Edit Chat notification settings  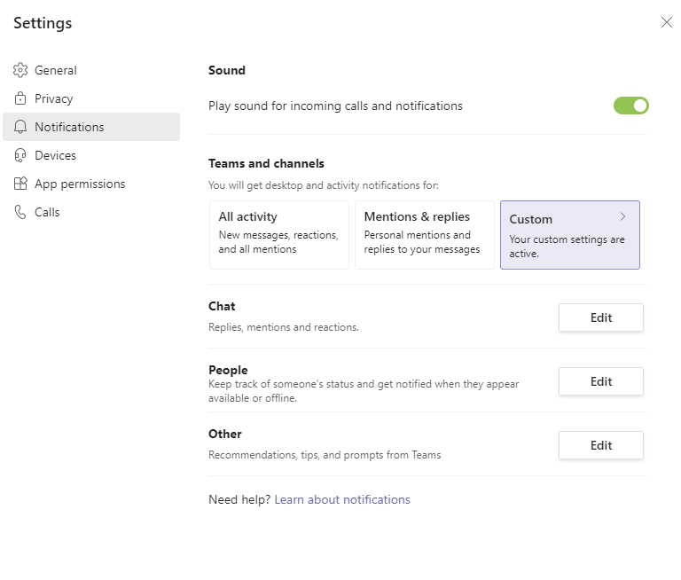pos(600,317)
